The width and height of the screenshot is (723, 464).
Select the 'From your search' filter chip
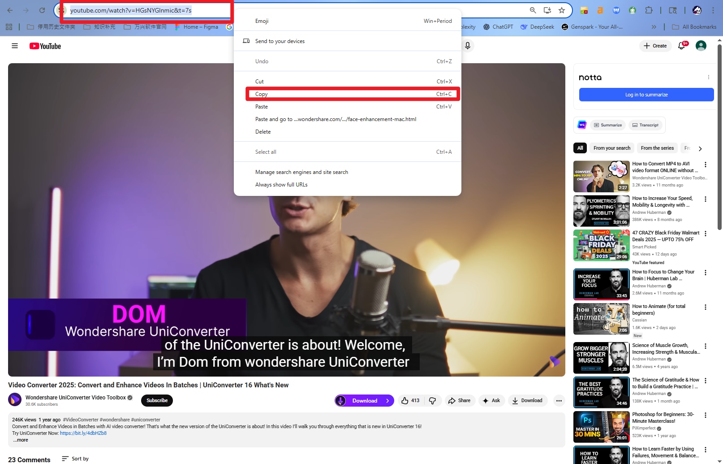[611, 148]
